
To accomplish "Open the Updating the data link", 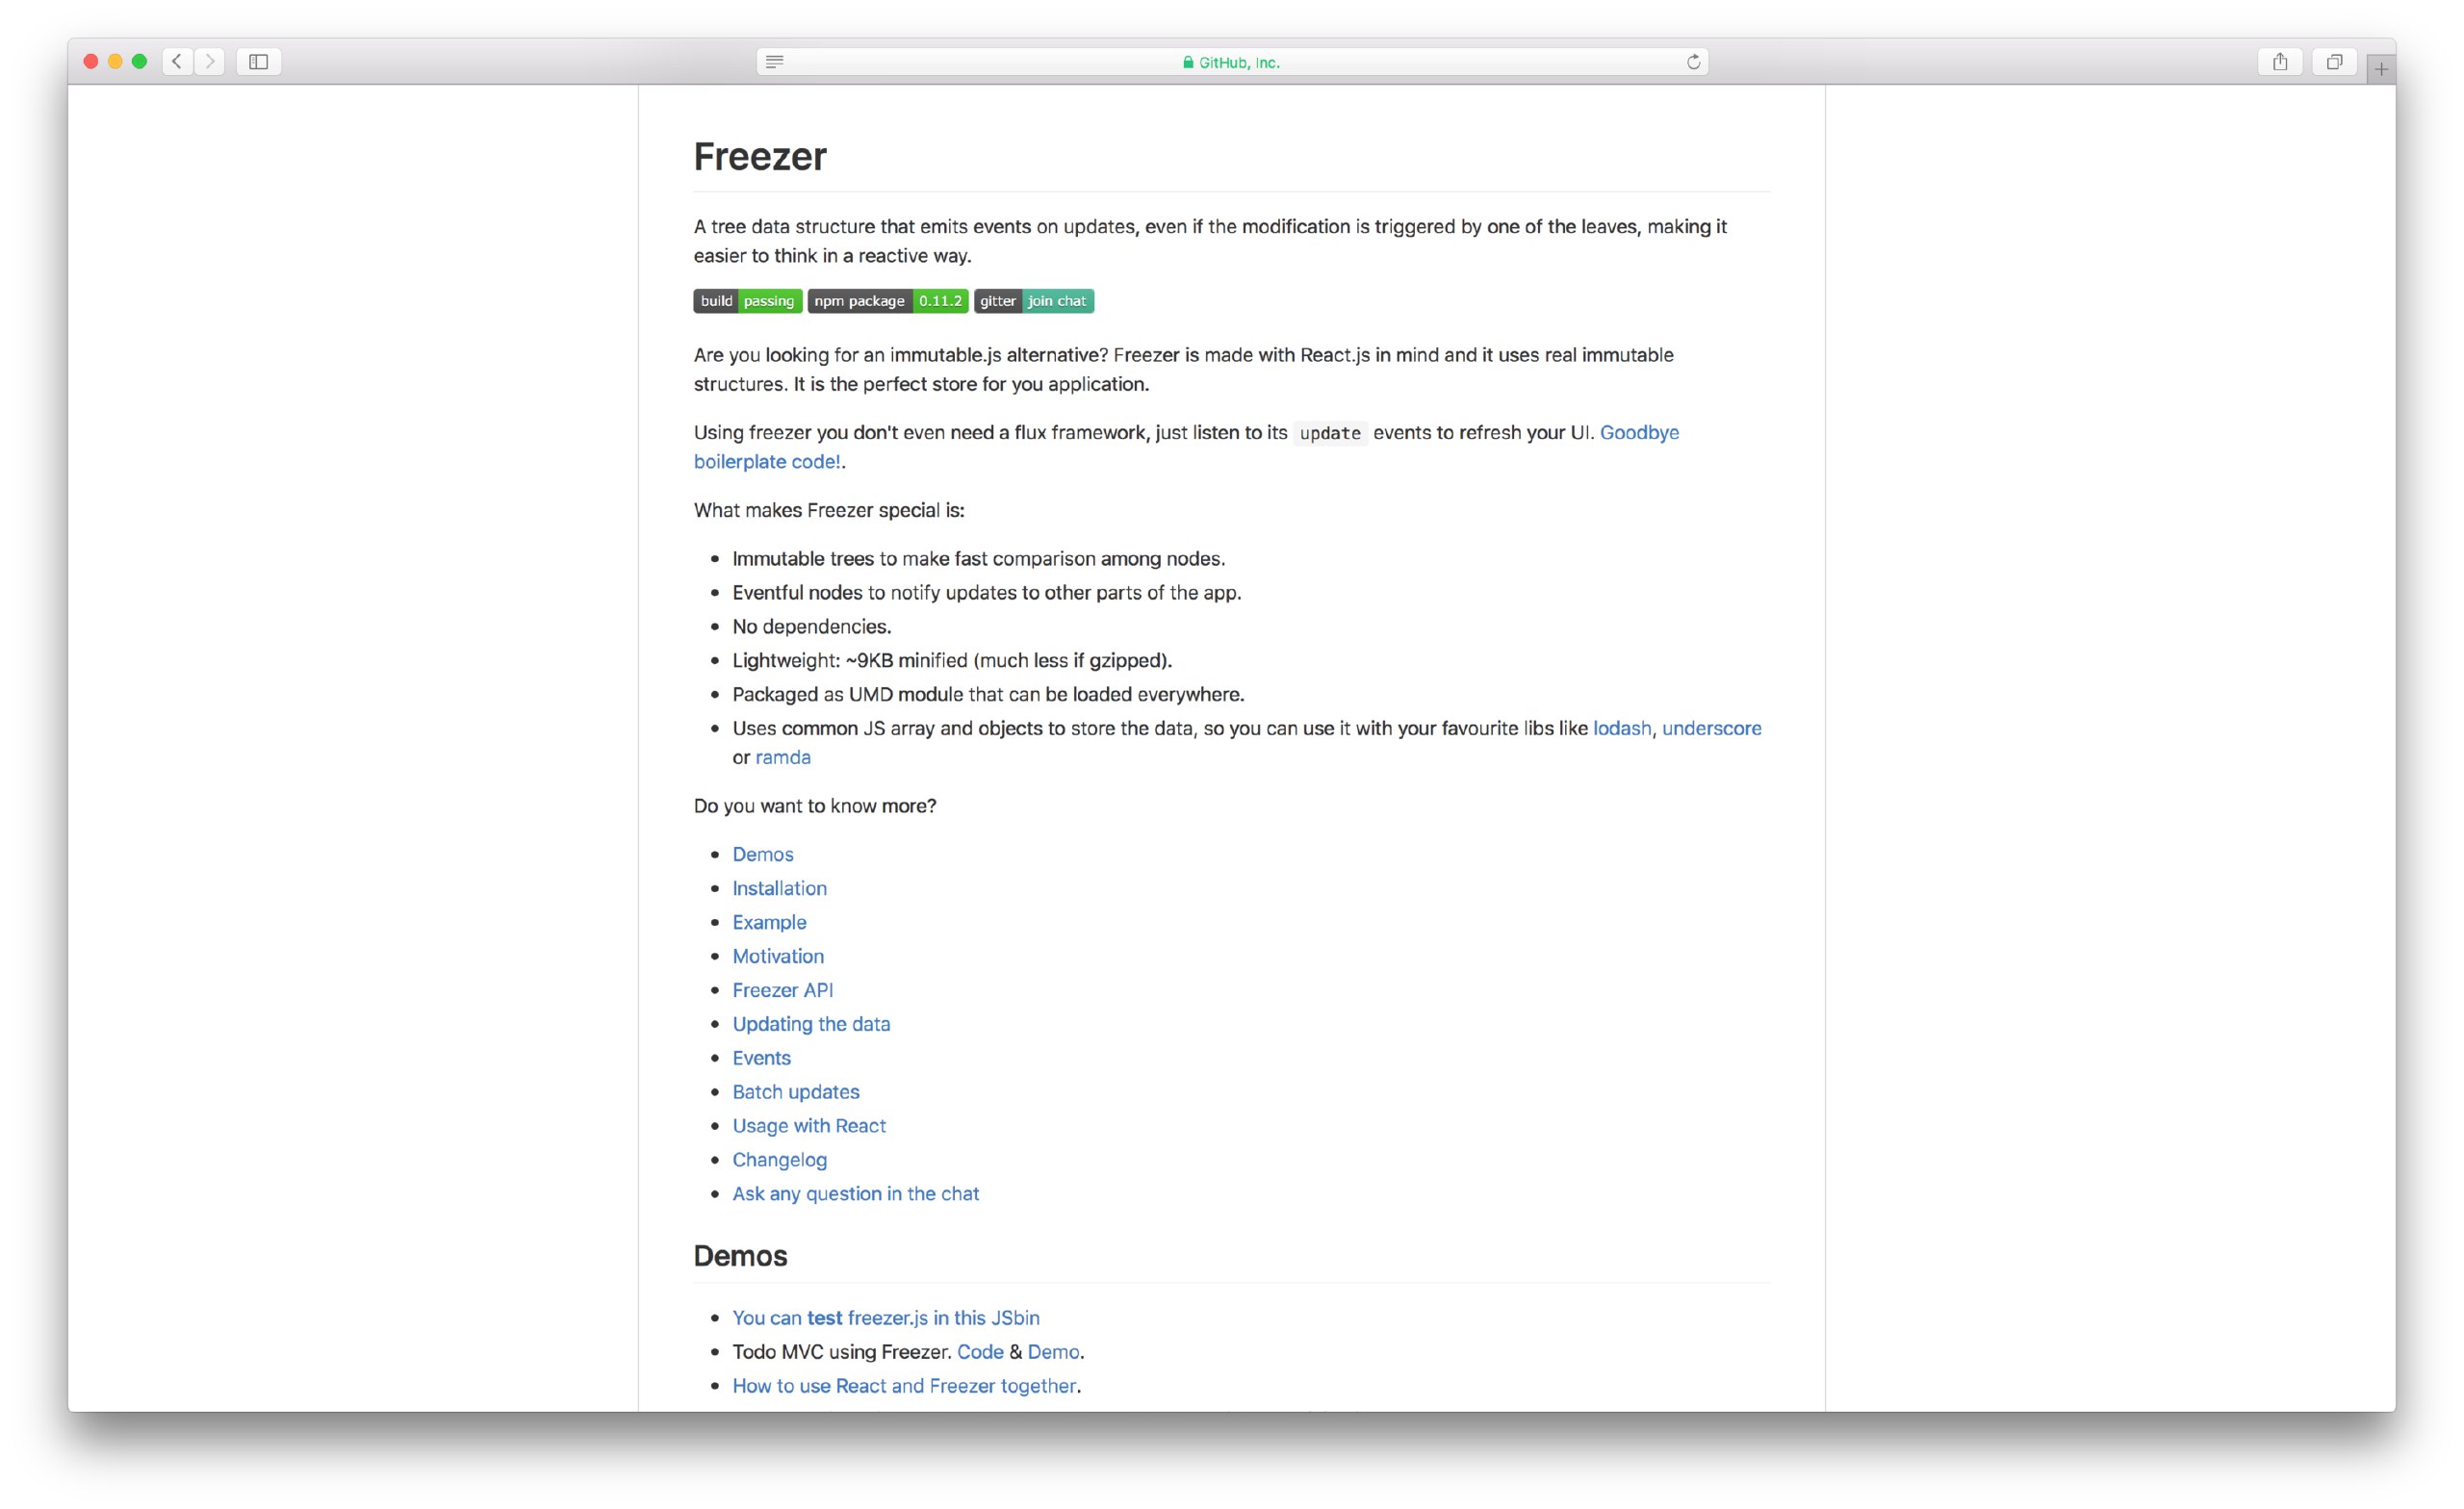I will [811, 1024].
